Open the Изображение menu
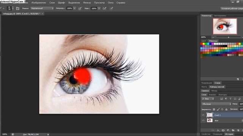The image size is (243, 136). click(x=39, y=3)
